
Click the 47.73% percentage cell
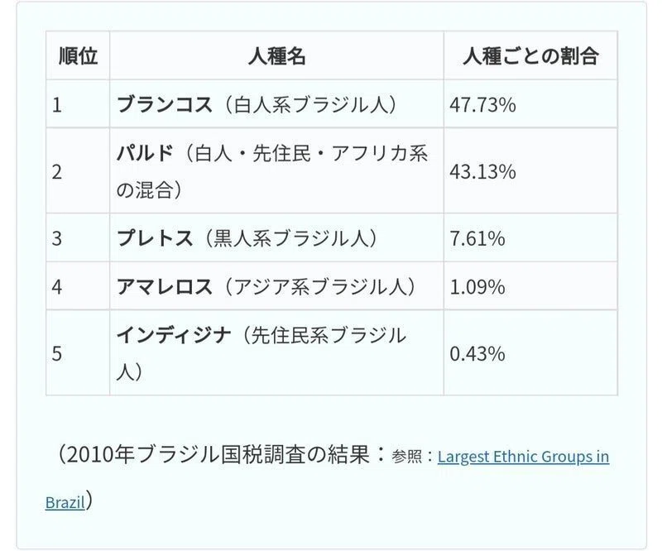[530, 104]
